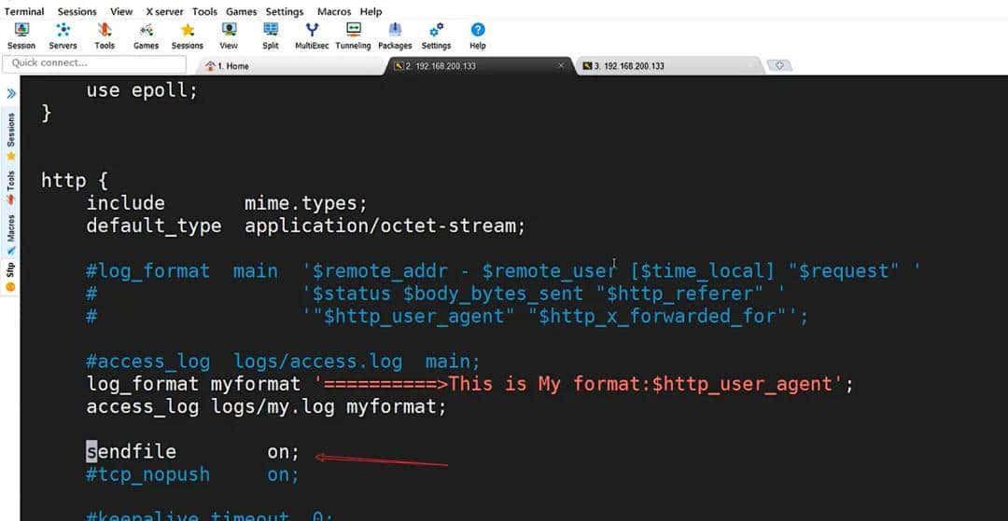The height and width of the screenshot is (521, 1008).
Task: Open the Settings menu in menu bar
Action: tap(284, 11)
